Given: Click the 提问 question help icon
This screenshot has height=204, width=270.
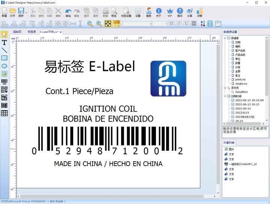Looking at the screenshot, I should (180, 12).
